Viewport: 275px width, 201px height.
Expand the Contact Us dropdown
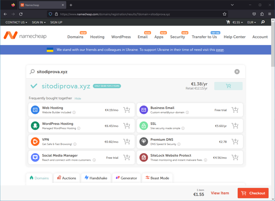click(x=16, y=22)
